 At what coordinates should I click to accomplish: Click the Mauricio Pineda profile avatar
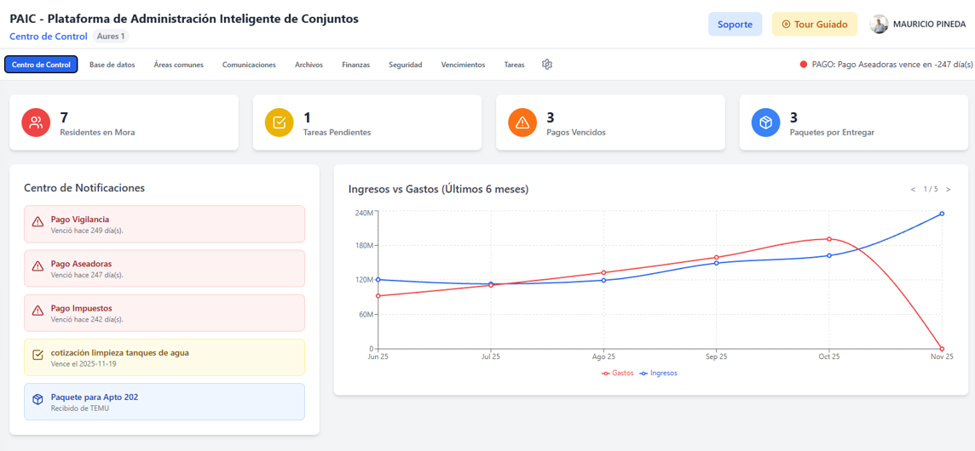[x=879, y=24]
